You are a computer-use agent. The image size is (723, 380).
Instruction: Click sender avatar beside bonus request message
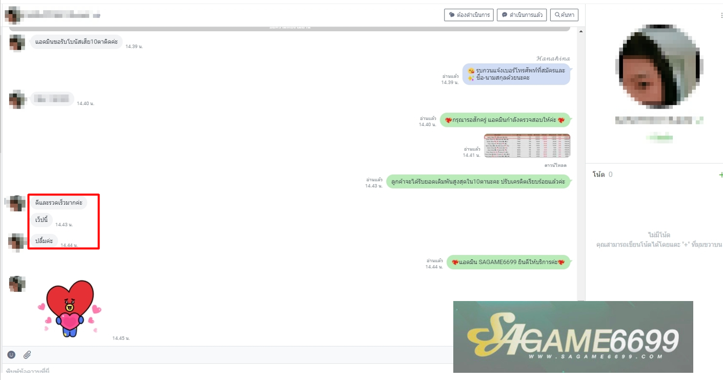click(17, 43)
